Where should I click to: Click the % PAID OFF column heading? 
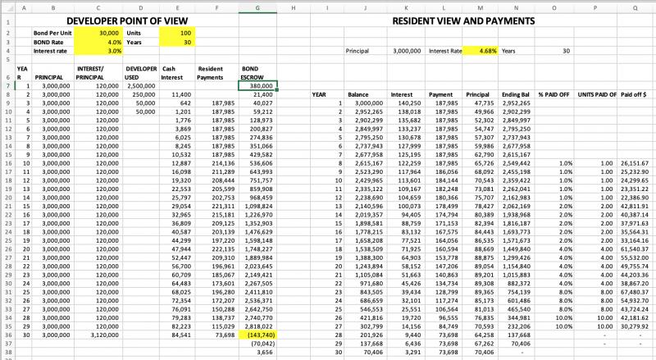click(x=553, y=94)
